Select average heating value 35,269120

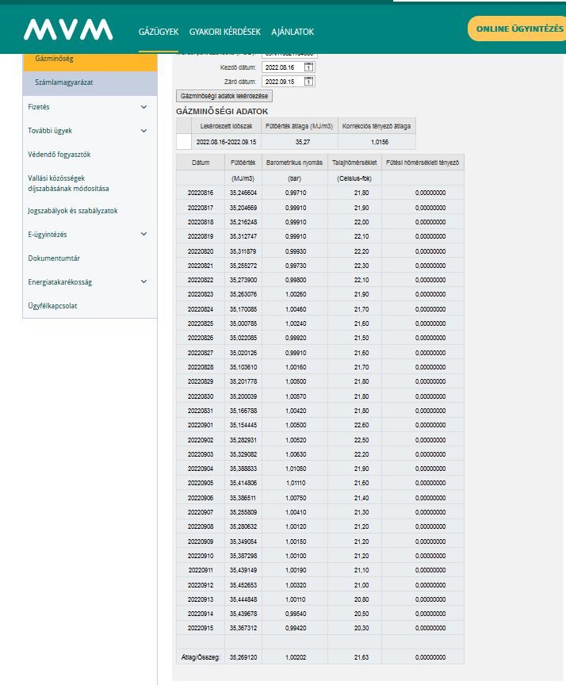pos(243,657)
